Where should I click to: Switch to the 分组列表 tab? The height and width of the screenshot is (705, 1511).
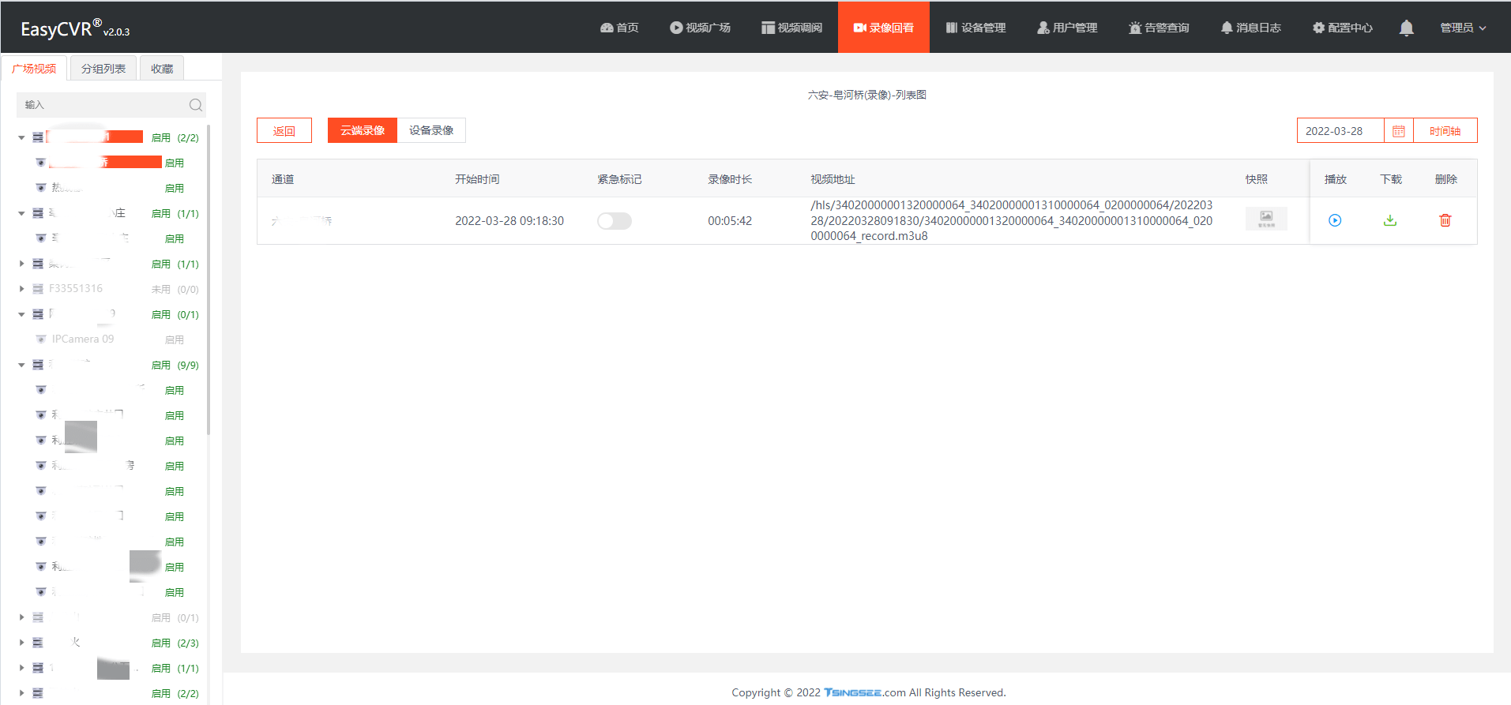click(x=103, y=69)
